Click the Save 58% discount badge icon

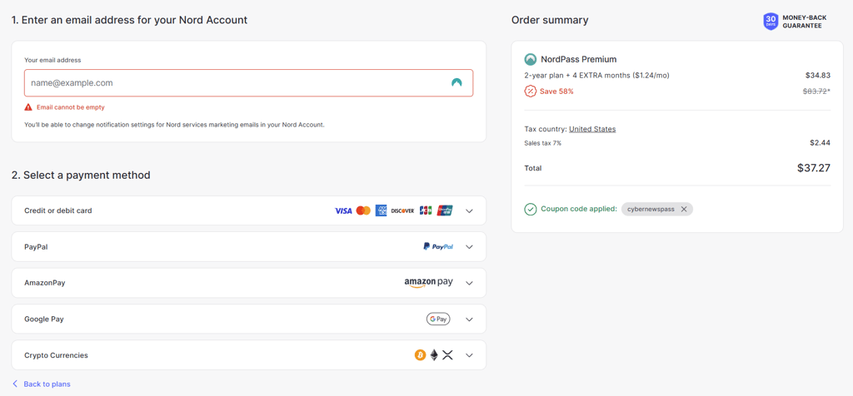coord(531,92)
